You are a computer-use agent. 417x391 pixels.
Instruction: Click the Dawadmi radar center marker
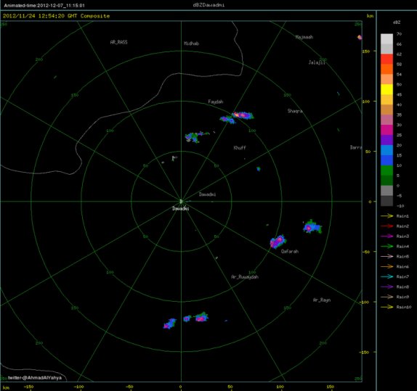(181, 202)
